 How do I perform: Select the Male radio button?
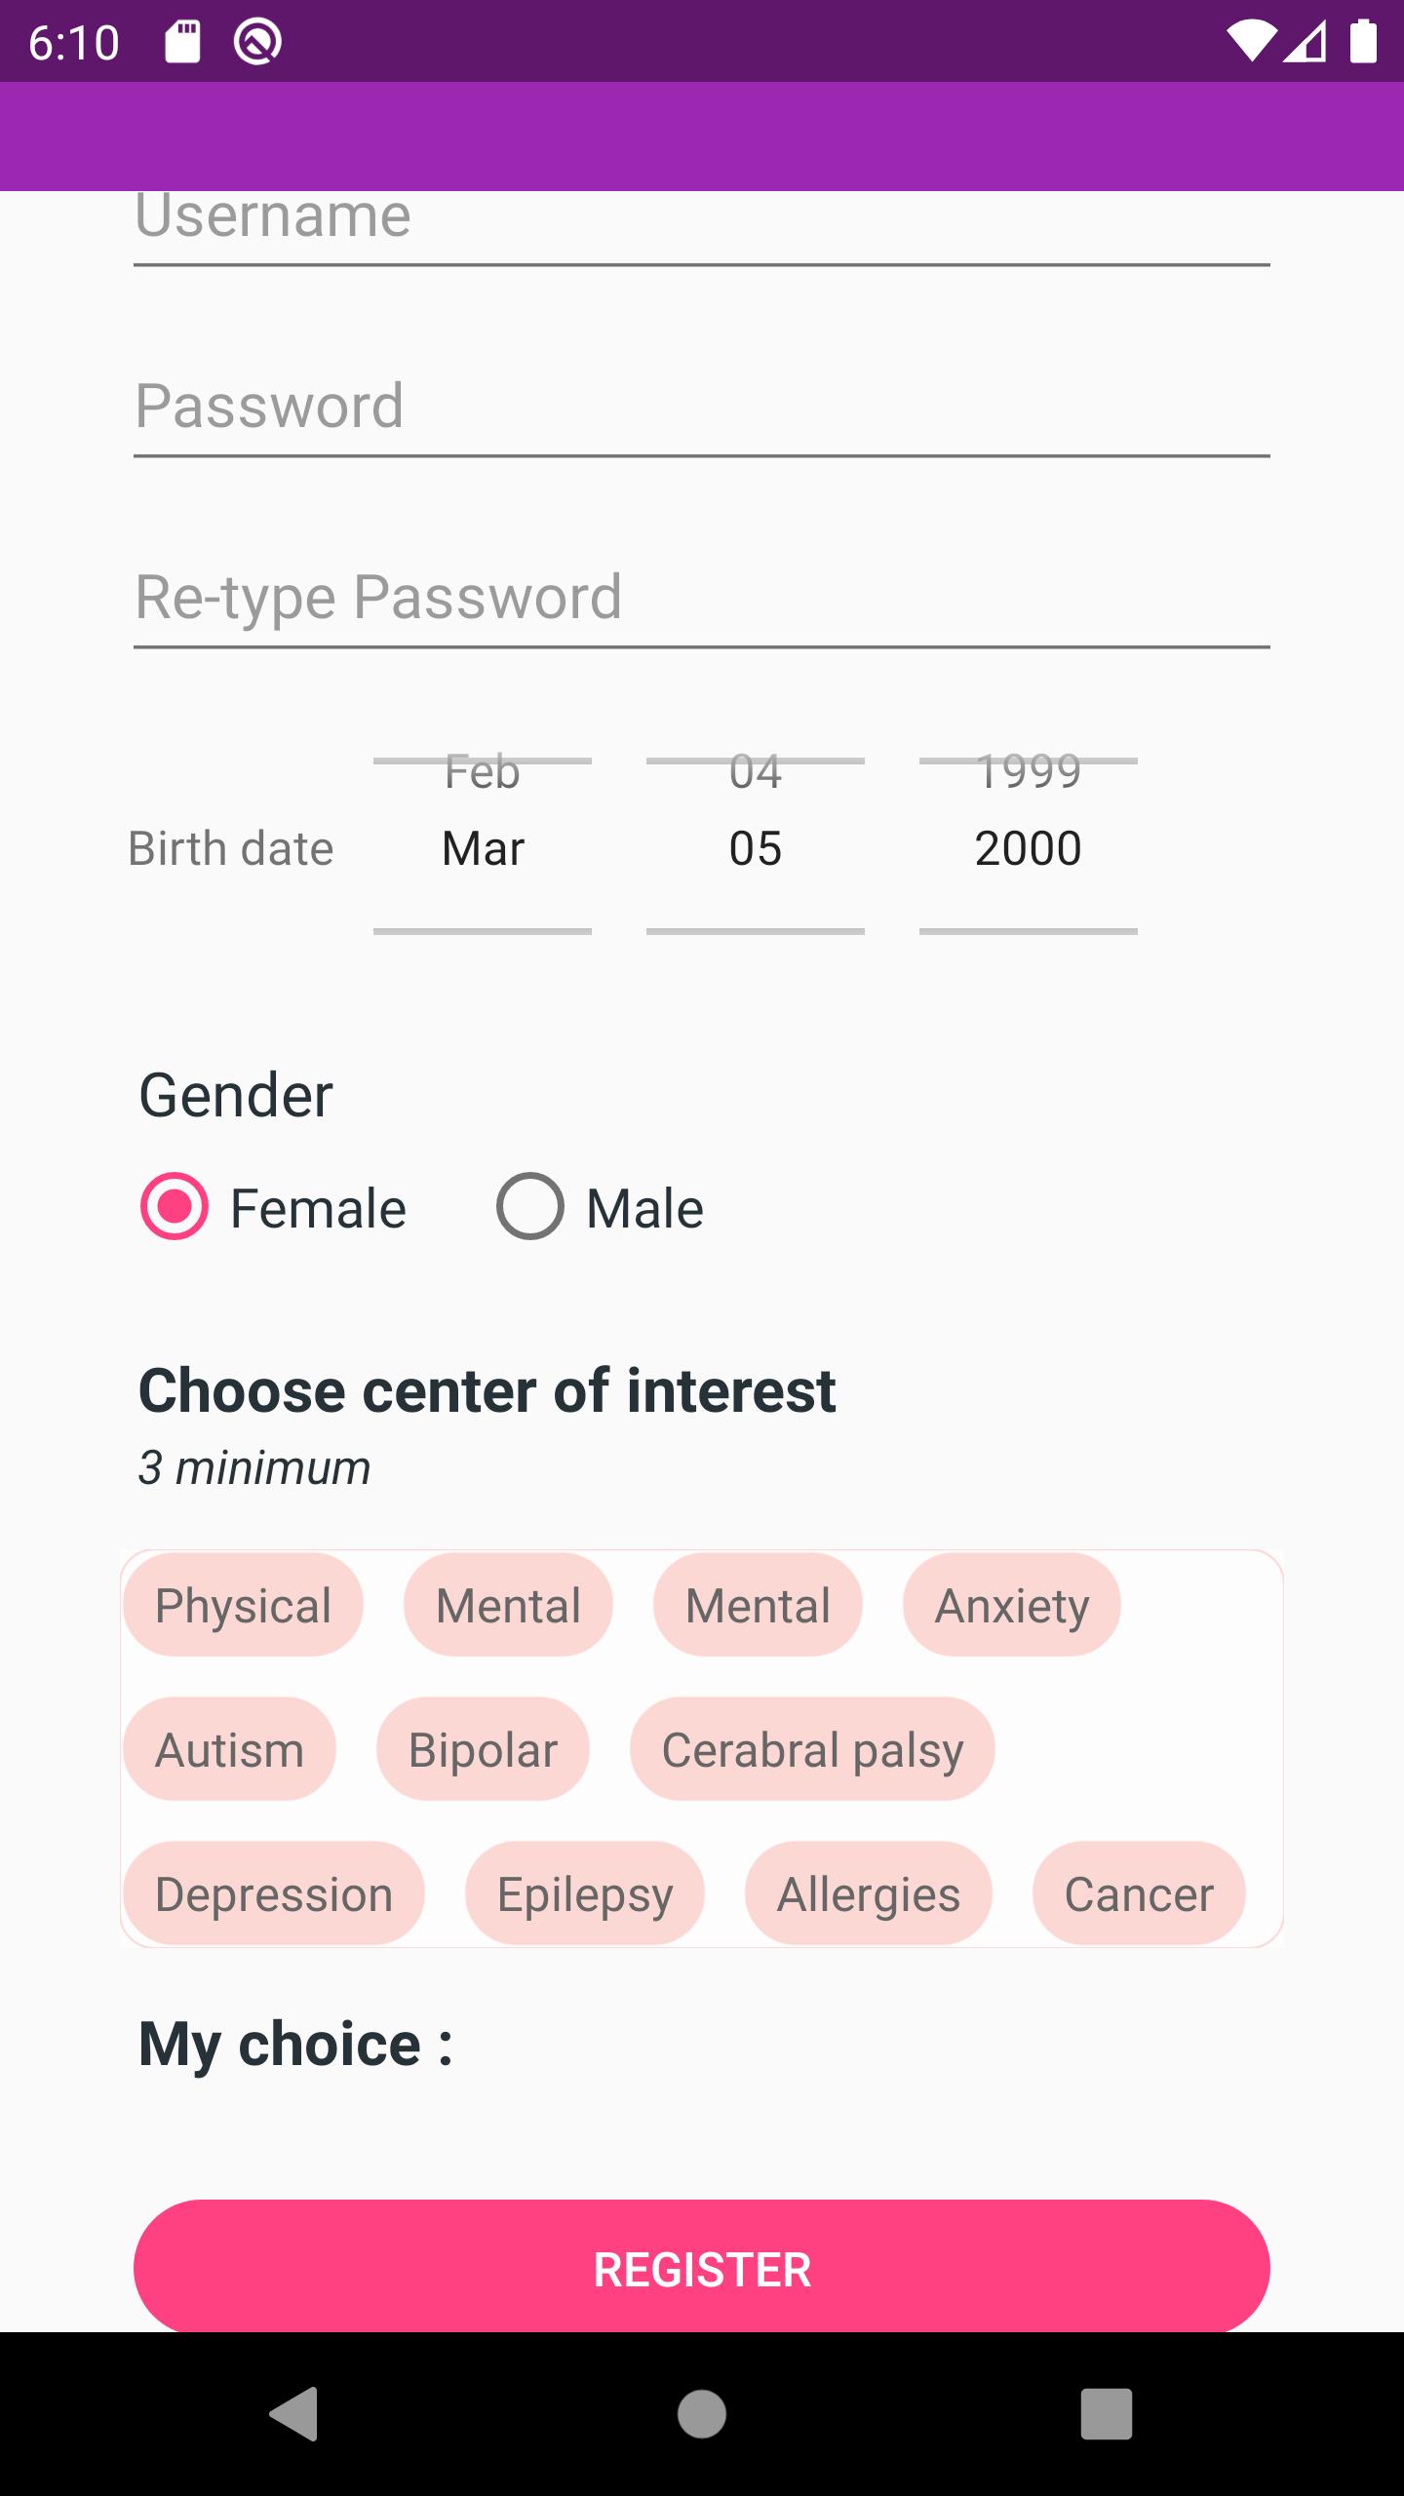pos(600,1208)
